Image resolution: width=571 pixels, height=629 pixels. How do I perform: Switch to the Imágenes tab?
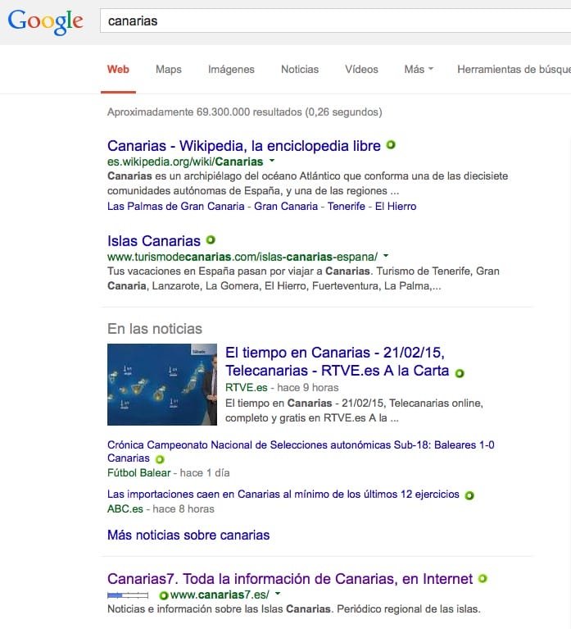[231, 70]
